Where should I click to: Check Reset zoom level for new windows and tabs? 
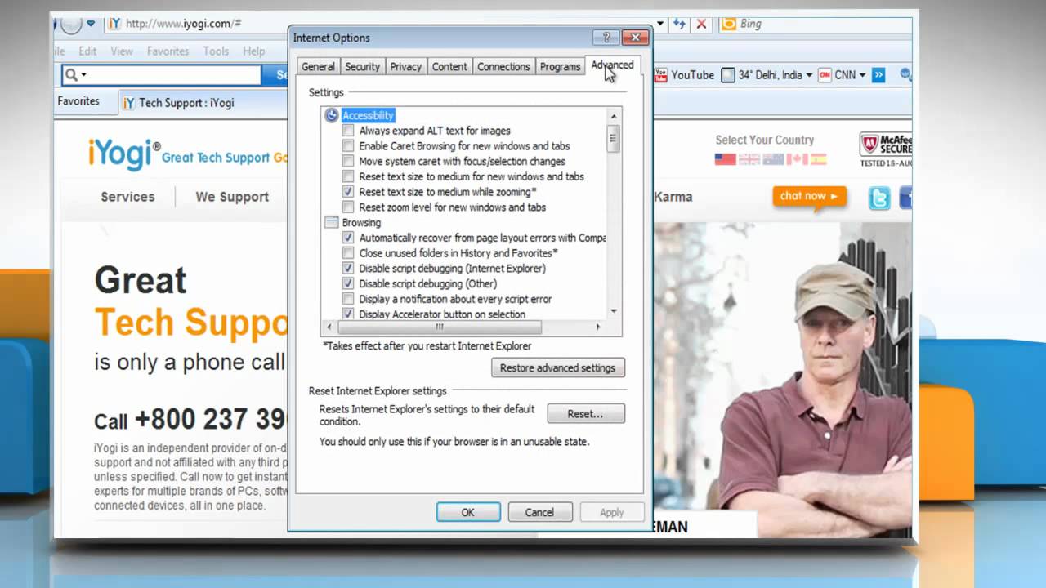pyautogui.click(x=348, y=207)
